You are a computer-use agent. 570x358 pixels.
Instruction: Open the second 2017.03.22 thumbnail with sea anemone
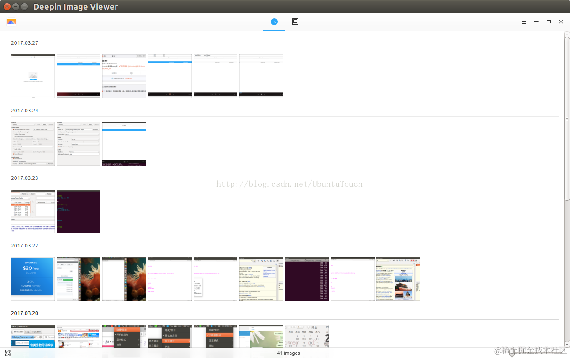pyautogui.click(x=79, y=279)
